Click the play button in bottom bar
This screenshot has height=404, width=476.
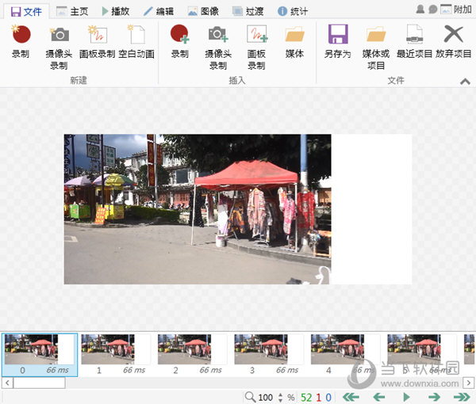[x=406, y=397]
